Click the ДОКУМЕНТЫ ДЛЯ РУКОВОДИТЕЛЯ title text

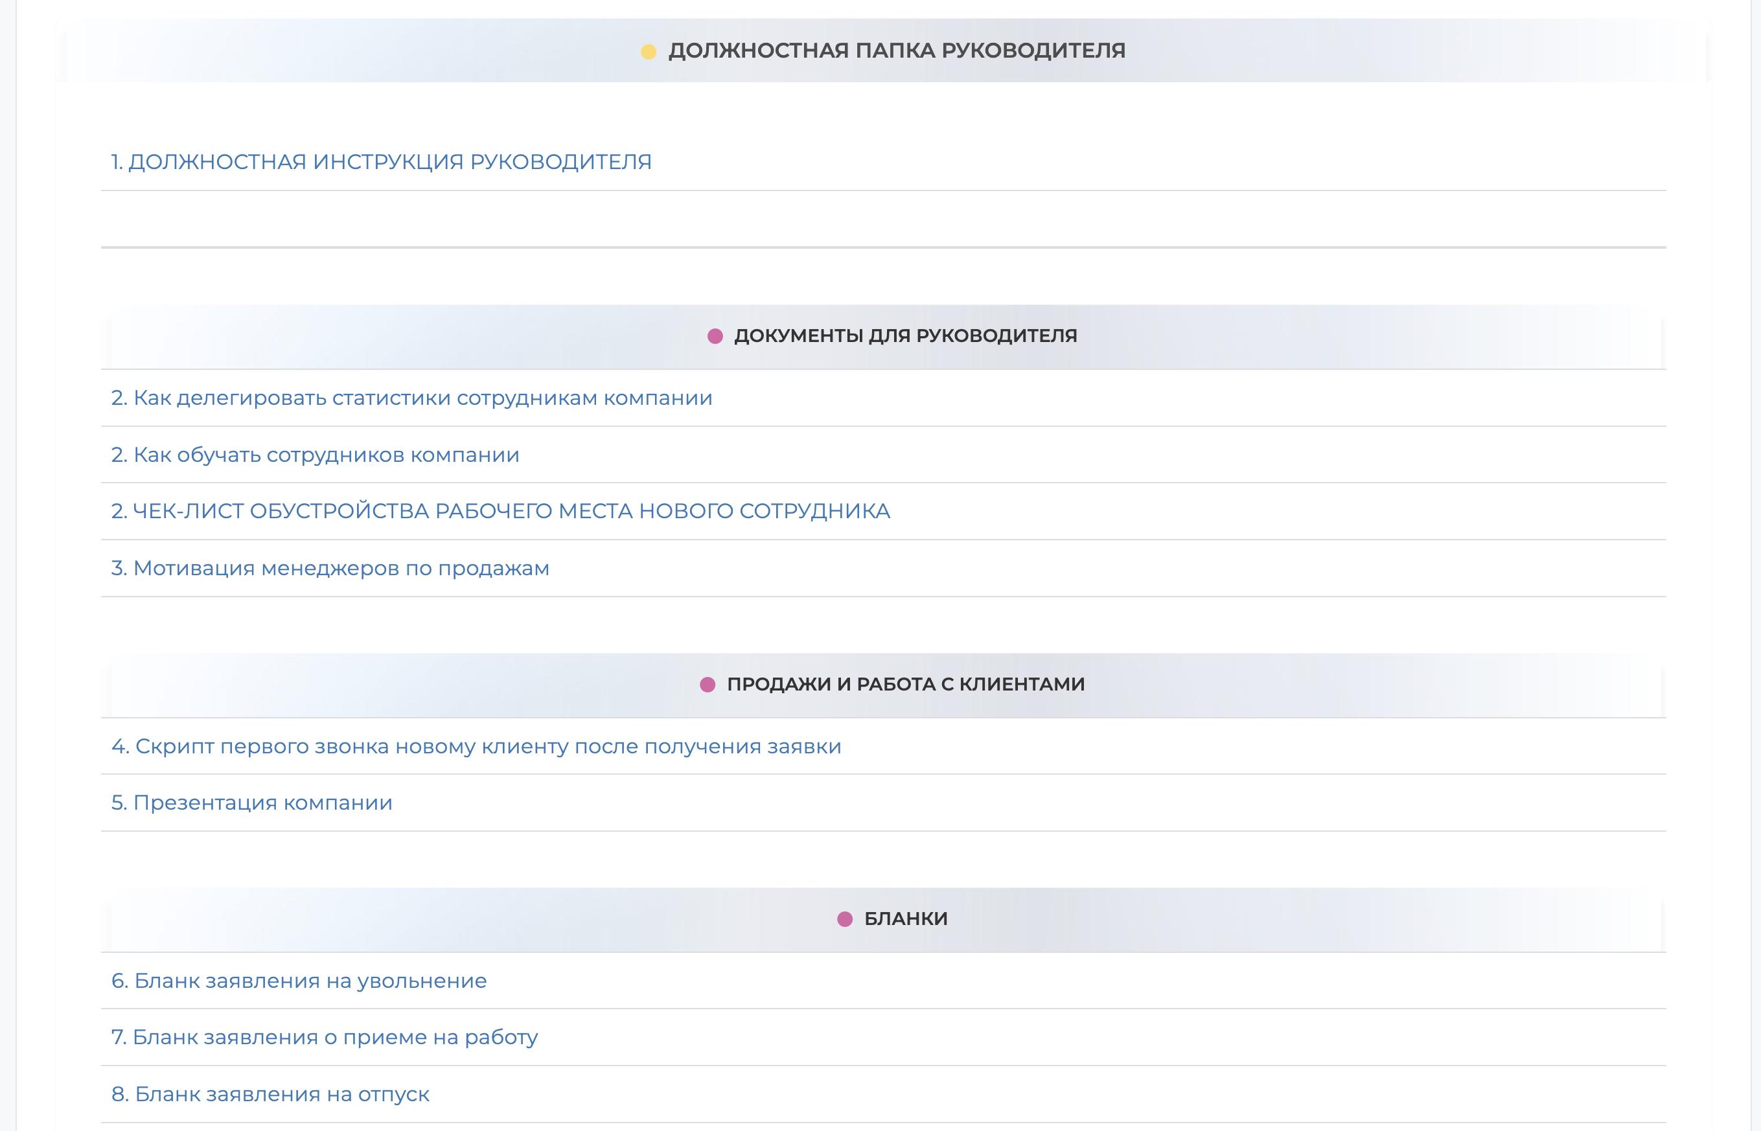[x=904, y=336]
